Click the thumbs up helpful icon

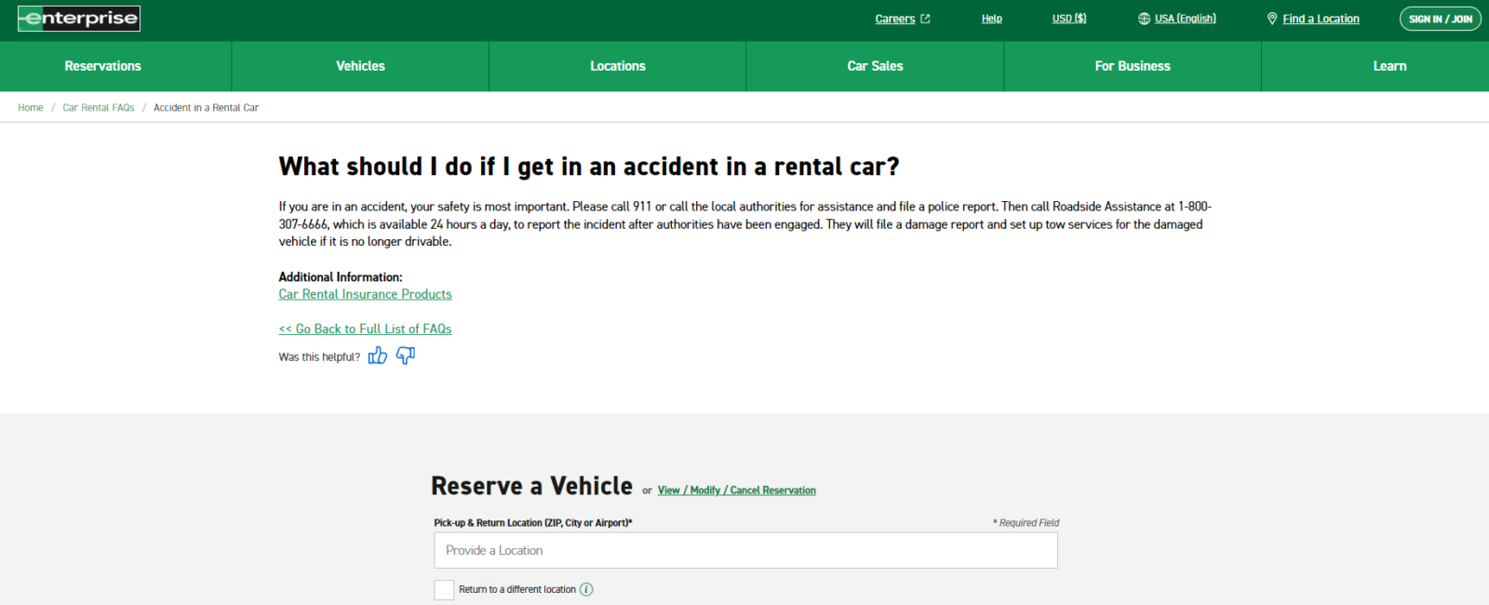(377, 356)
